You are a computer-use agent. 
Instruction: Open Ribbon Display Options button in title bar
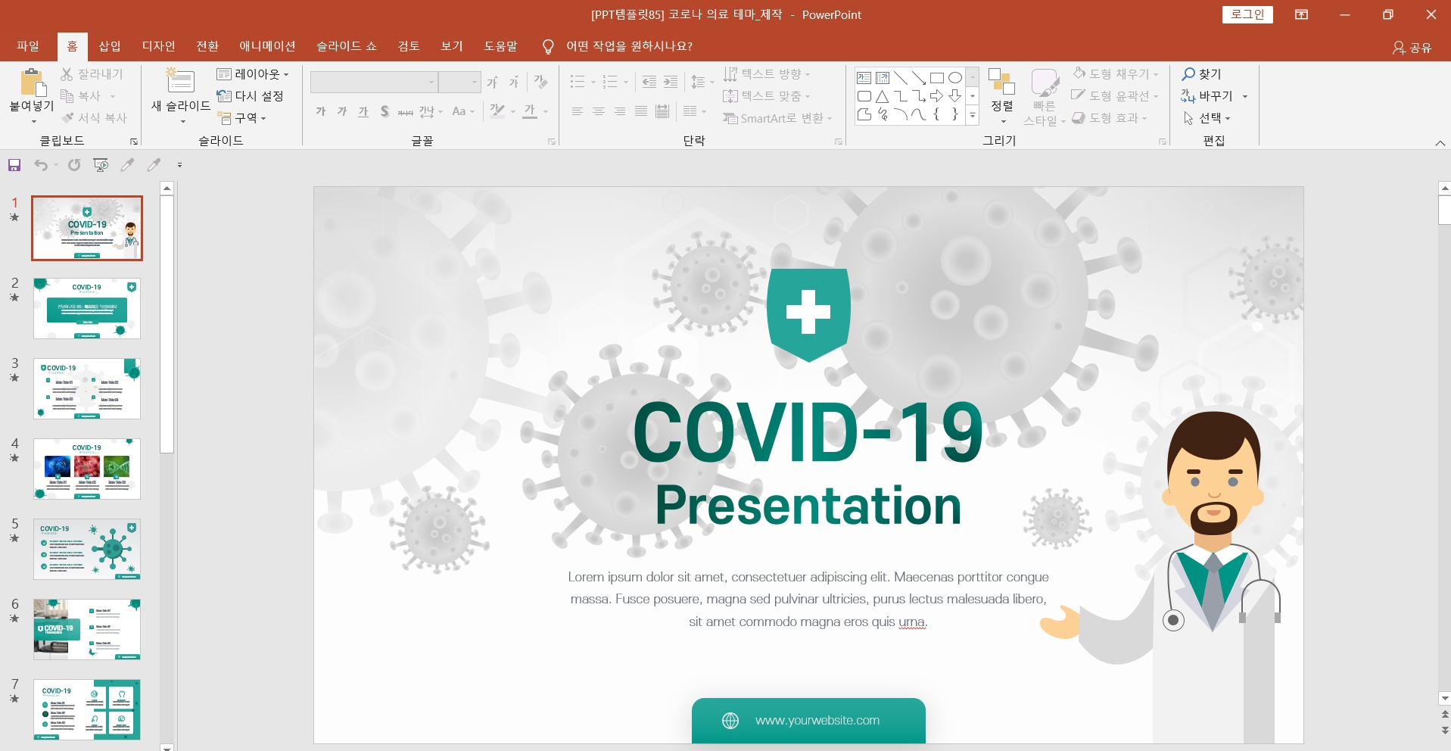pos(1302,14)
